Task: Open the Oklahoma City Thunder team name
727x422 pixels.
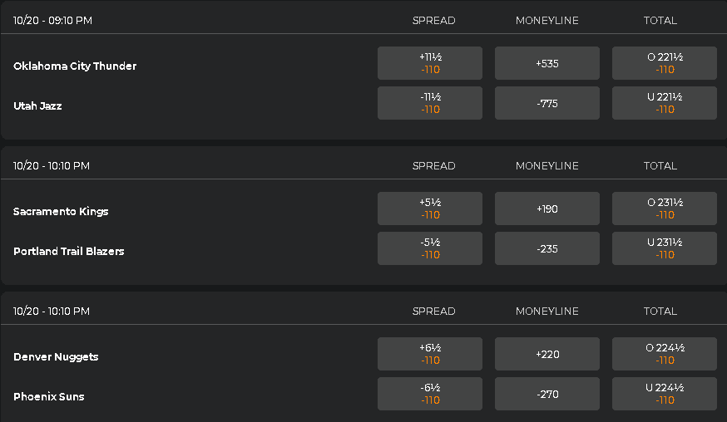Action: pyautogui.click(x=75, y=66)
